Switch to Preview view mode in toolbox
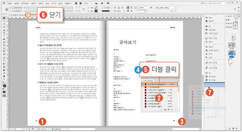Image resolution: width=242 pixels, height=132 pixels. click(x=4, y=96)
